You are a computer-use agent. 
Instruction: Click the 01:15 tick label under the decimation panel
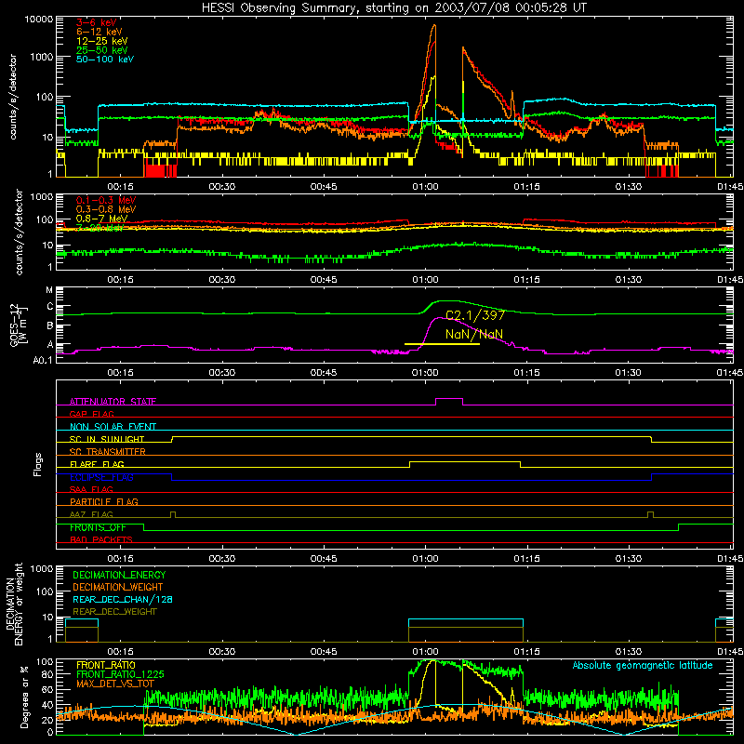click(x=526, y=652)
